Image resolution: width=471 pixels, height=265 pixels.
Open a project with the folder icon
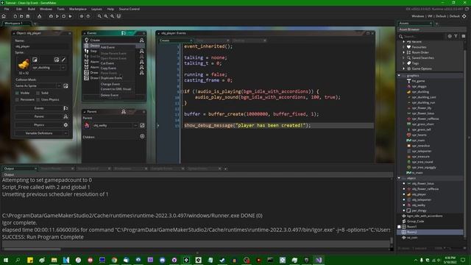[x=21, y=16]
